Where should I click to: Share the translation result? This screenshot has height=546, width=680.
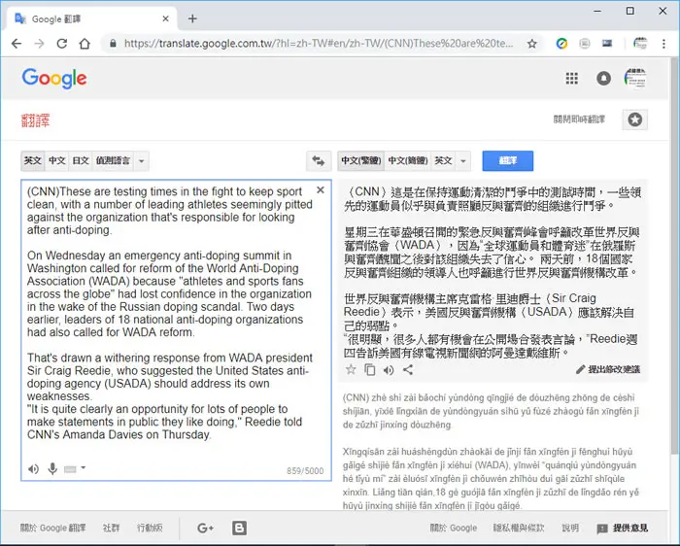pyautogui.click(x=408, y=370)
